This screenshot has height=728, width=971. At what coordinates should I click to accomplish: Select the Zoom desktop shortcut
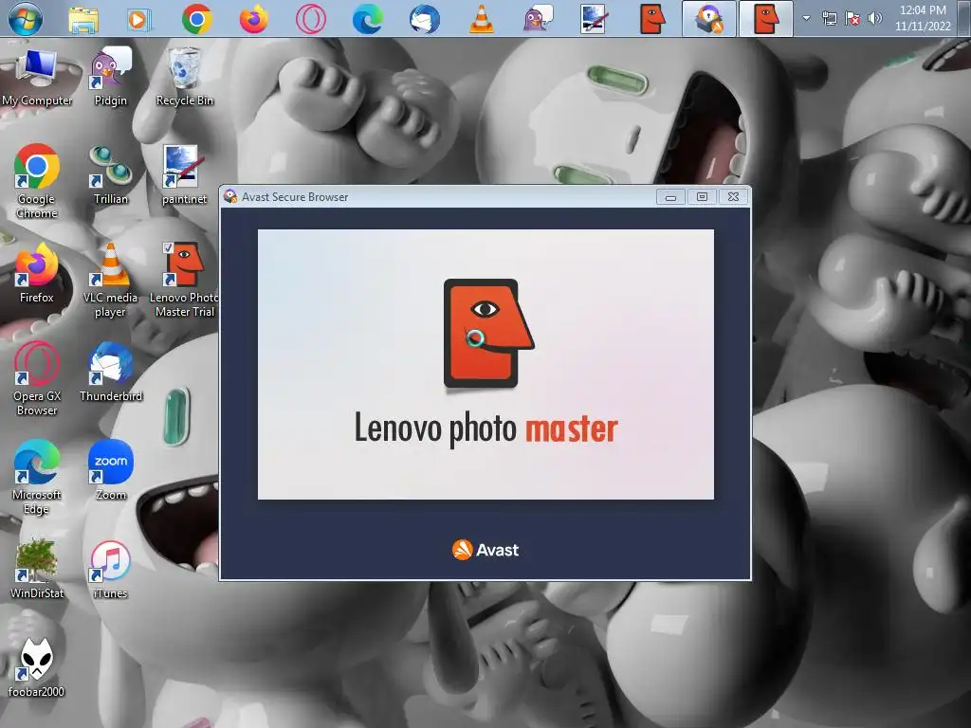coord(110,470)
